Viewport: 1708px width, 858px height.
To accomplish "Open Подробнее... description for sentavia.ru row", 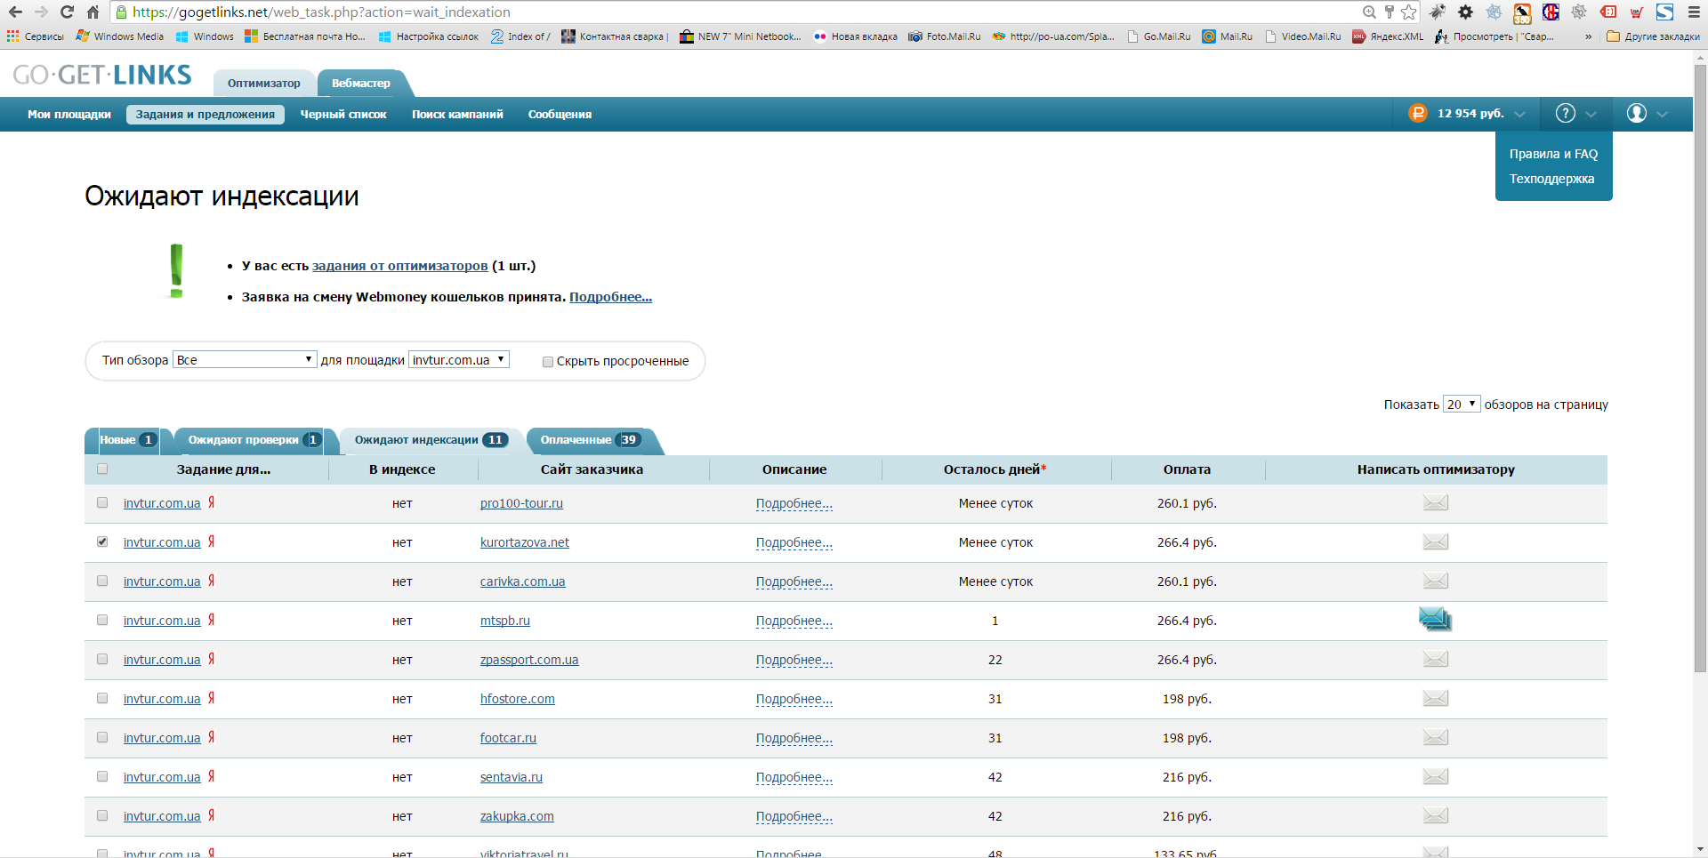I will [794, 777].
